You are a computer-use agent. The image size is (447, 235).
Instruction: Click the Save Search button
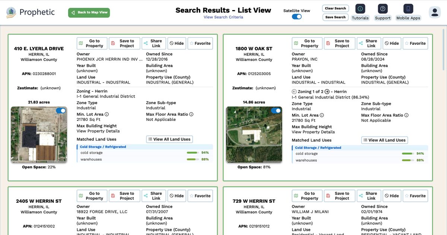point(335,17)
